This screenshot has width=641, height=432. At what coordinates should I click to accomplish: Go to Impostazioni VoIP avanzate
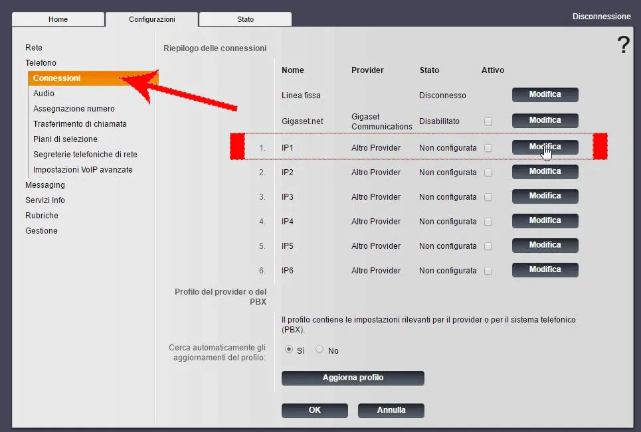click(x=83, y=170)
